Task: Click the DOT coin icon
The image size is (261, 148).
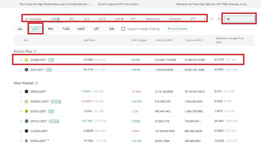Action: (26, 70)
